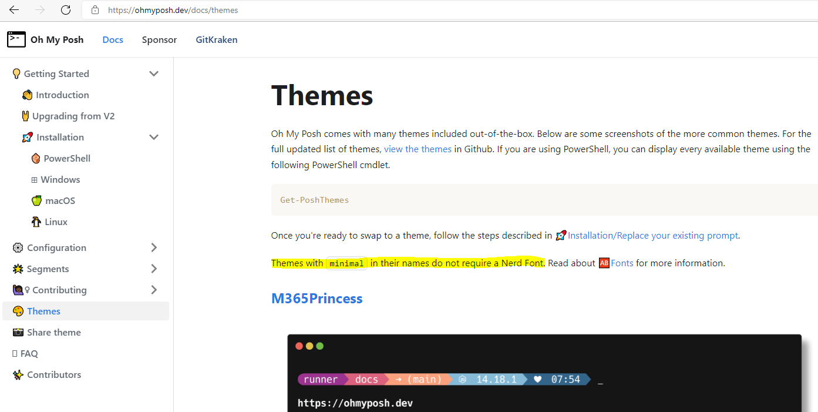
Task: Click the burst icon beside Segments
Action: coord(18,269)
